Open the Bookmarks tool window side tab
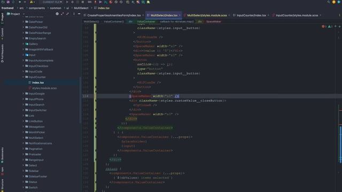Image resolution: width=342 pixels, height=192 pixels. click(2, 155)
